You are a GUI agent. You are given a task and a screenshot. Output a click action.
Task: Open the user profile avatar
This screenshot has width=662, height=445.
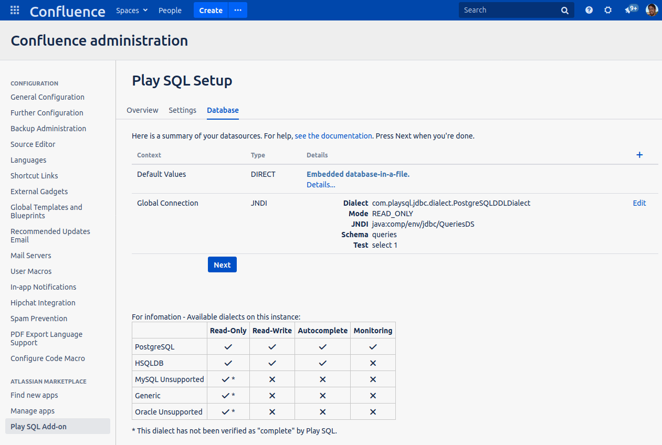coord(652,10)
